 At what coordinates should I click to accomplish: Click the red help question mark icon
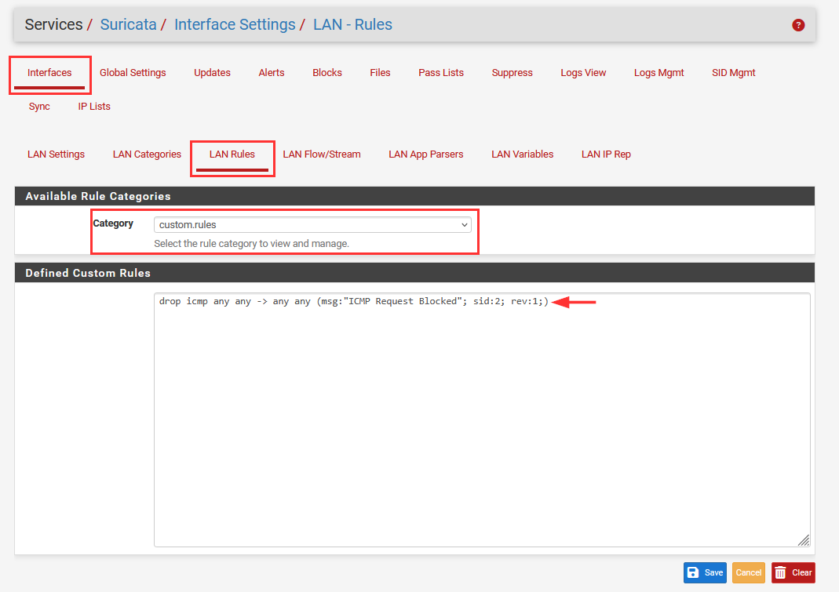798,25
